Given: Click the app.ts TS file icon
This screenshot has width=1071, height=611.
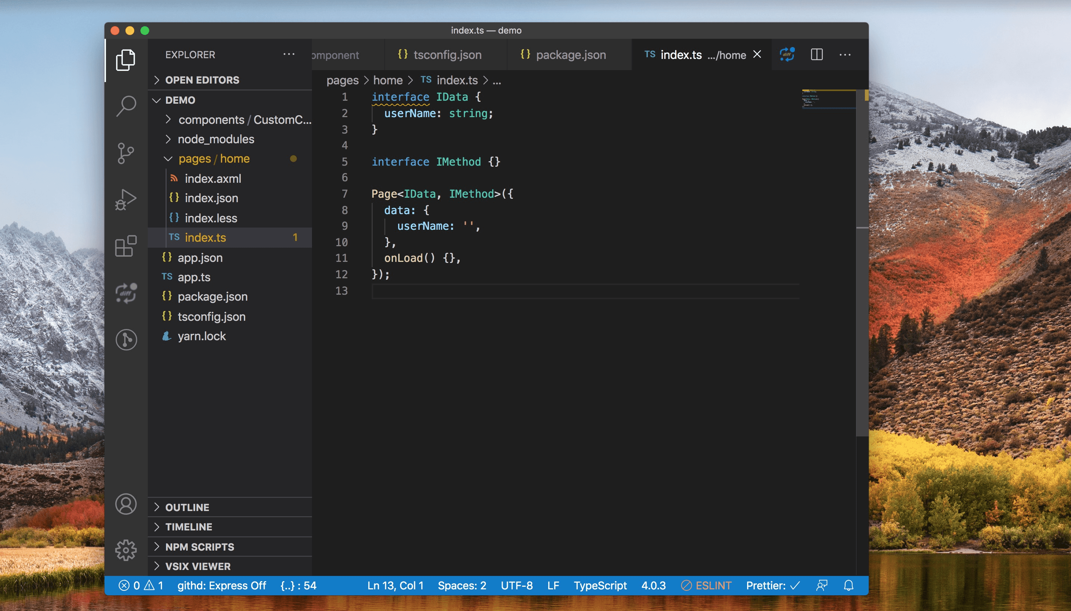Looking at the screenshot, I should click(x=167, y=276).
